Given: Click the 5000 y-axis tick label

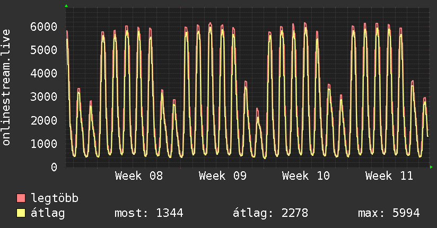Looking at the screenshot, I should point(44,50).
